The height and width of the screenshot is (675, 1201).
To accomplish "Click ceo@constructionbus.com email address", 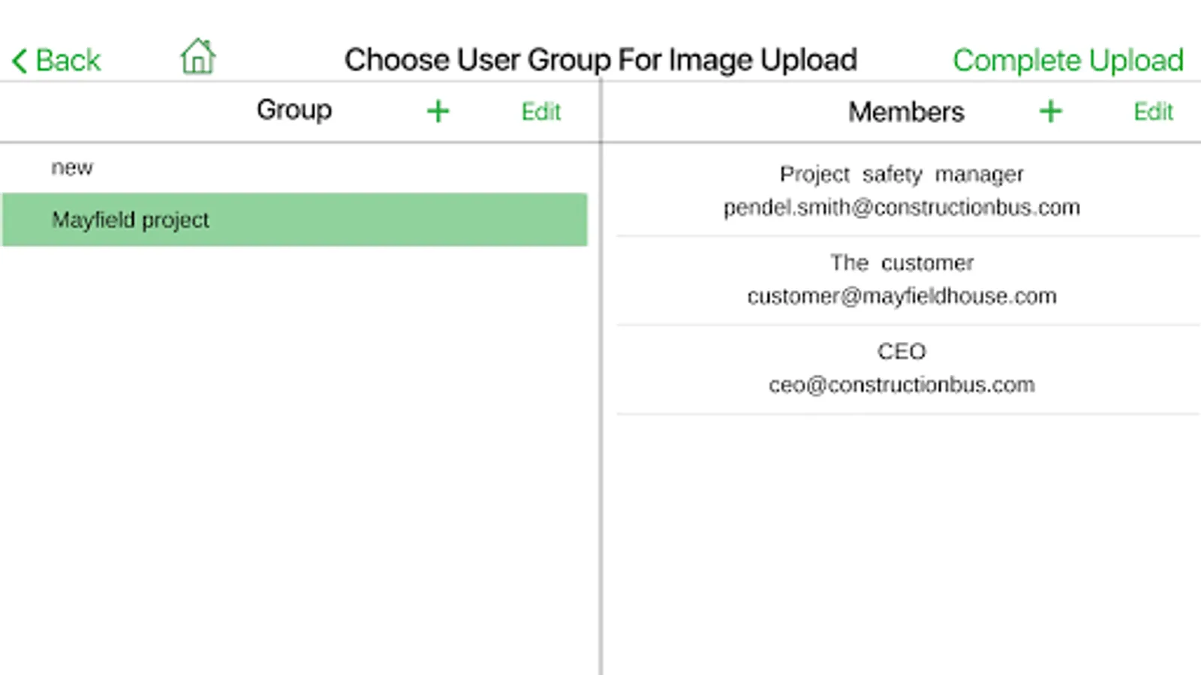I will (901, 385).
